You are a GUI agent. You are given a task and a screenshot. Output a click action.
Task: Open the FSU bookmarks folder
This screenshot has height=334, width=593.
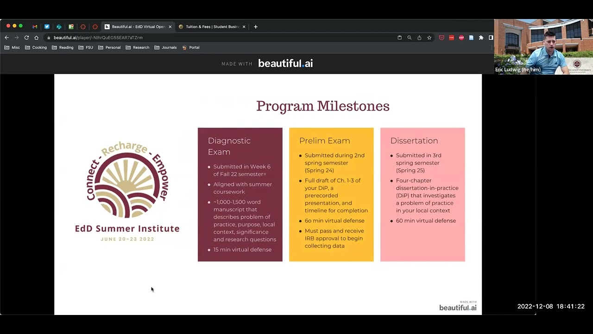point(86,47)
